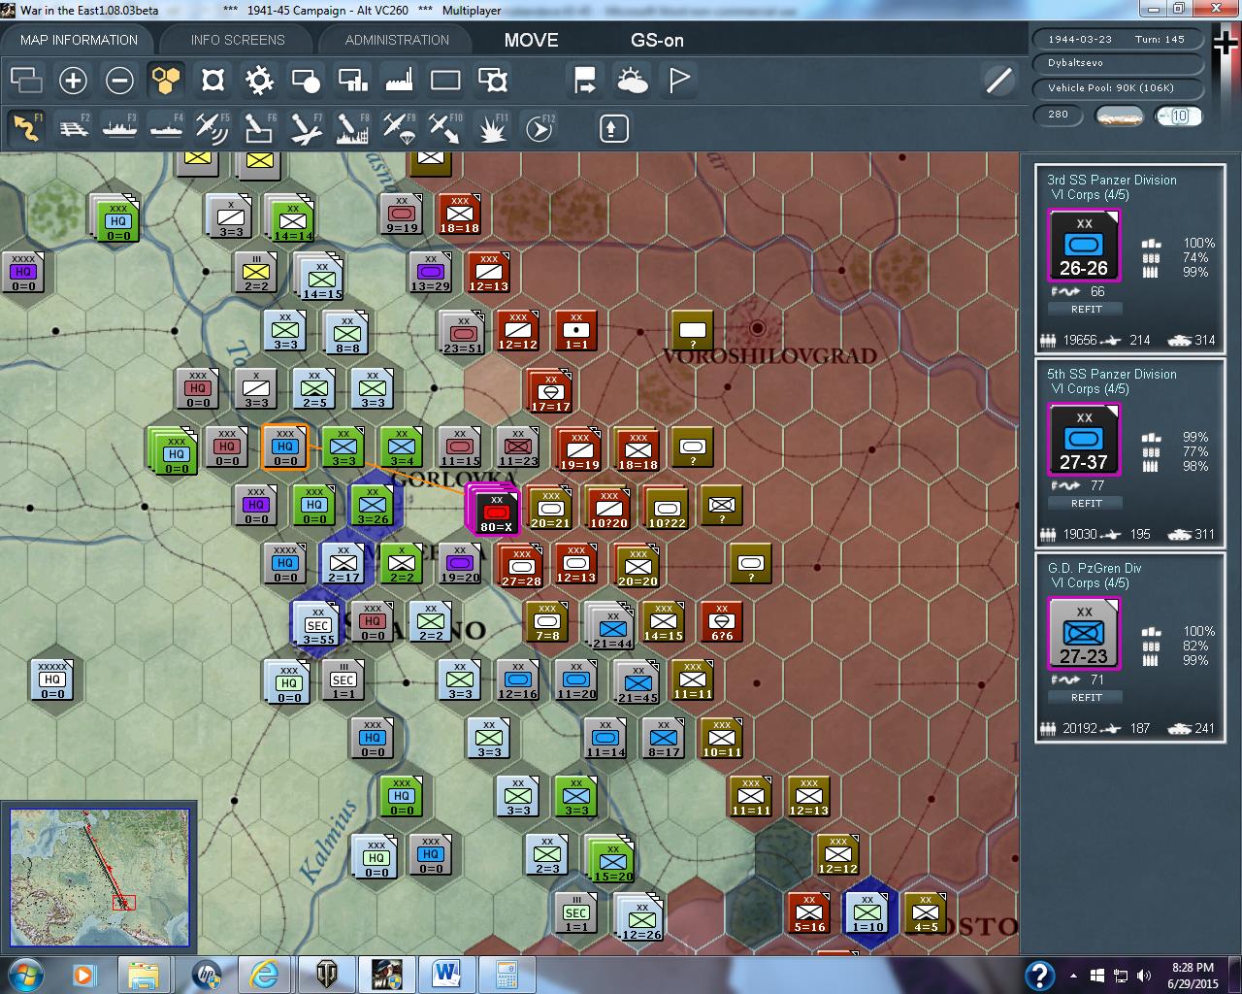
Task: Select the highlighted 80=X stack on map
Action: click(495, 510)
